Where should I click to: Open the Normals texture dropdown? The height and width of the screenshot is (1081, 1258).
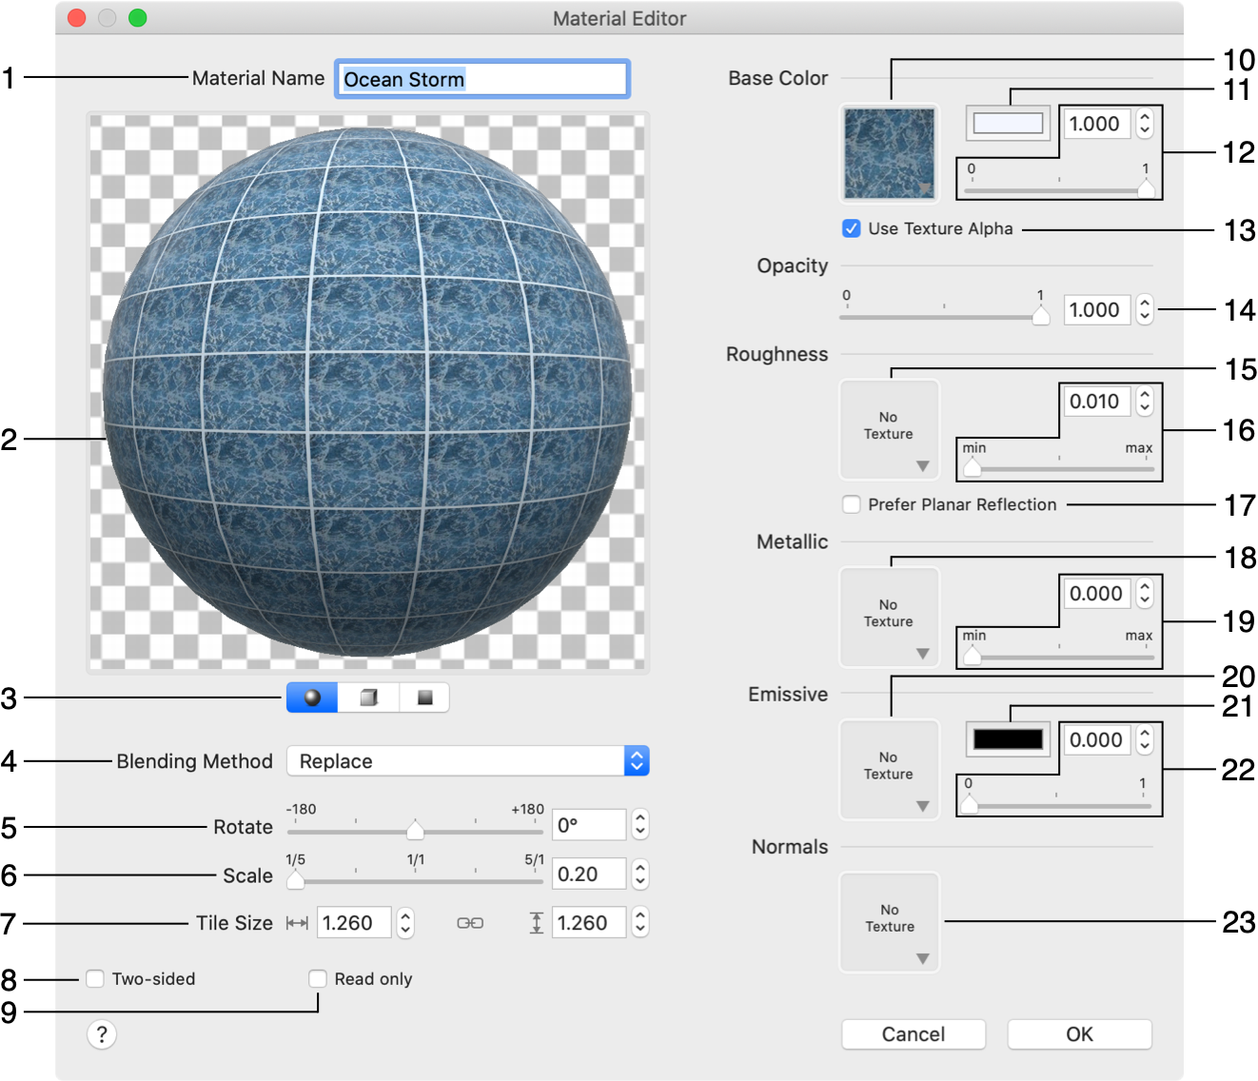(890, 922)
